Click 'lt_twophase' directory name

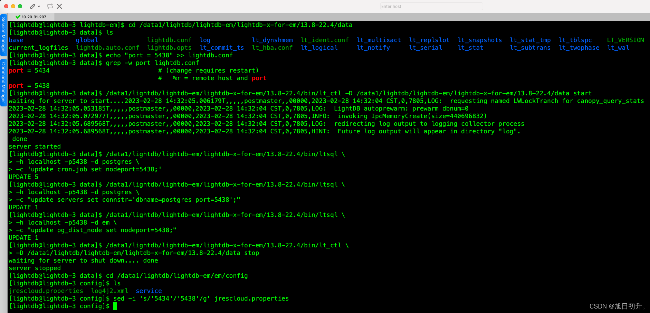tap(579, 48)
